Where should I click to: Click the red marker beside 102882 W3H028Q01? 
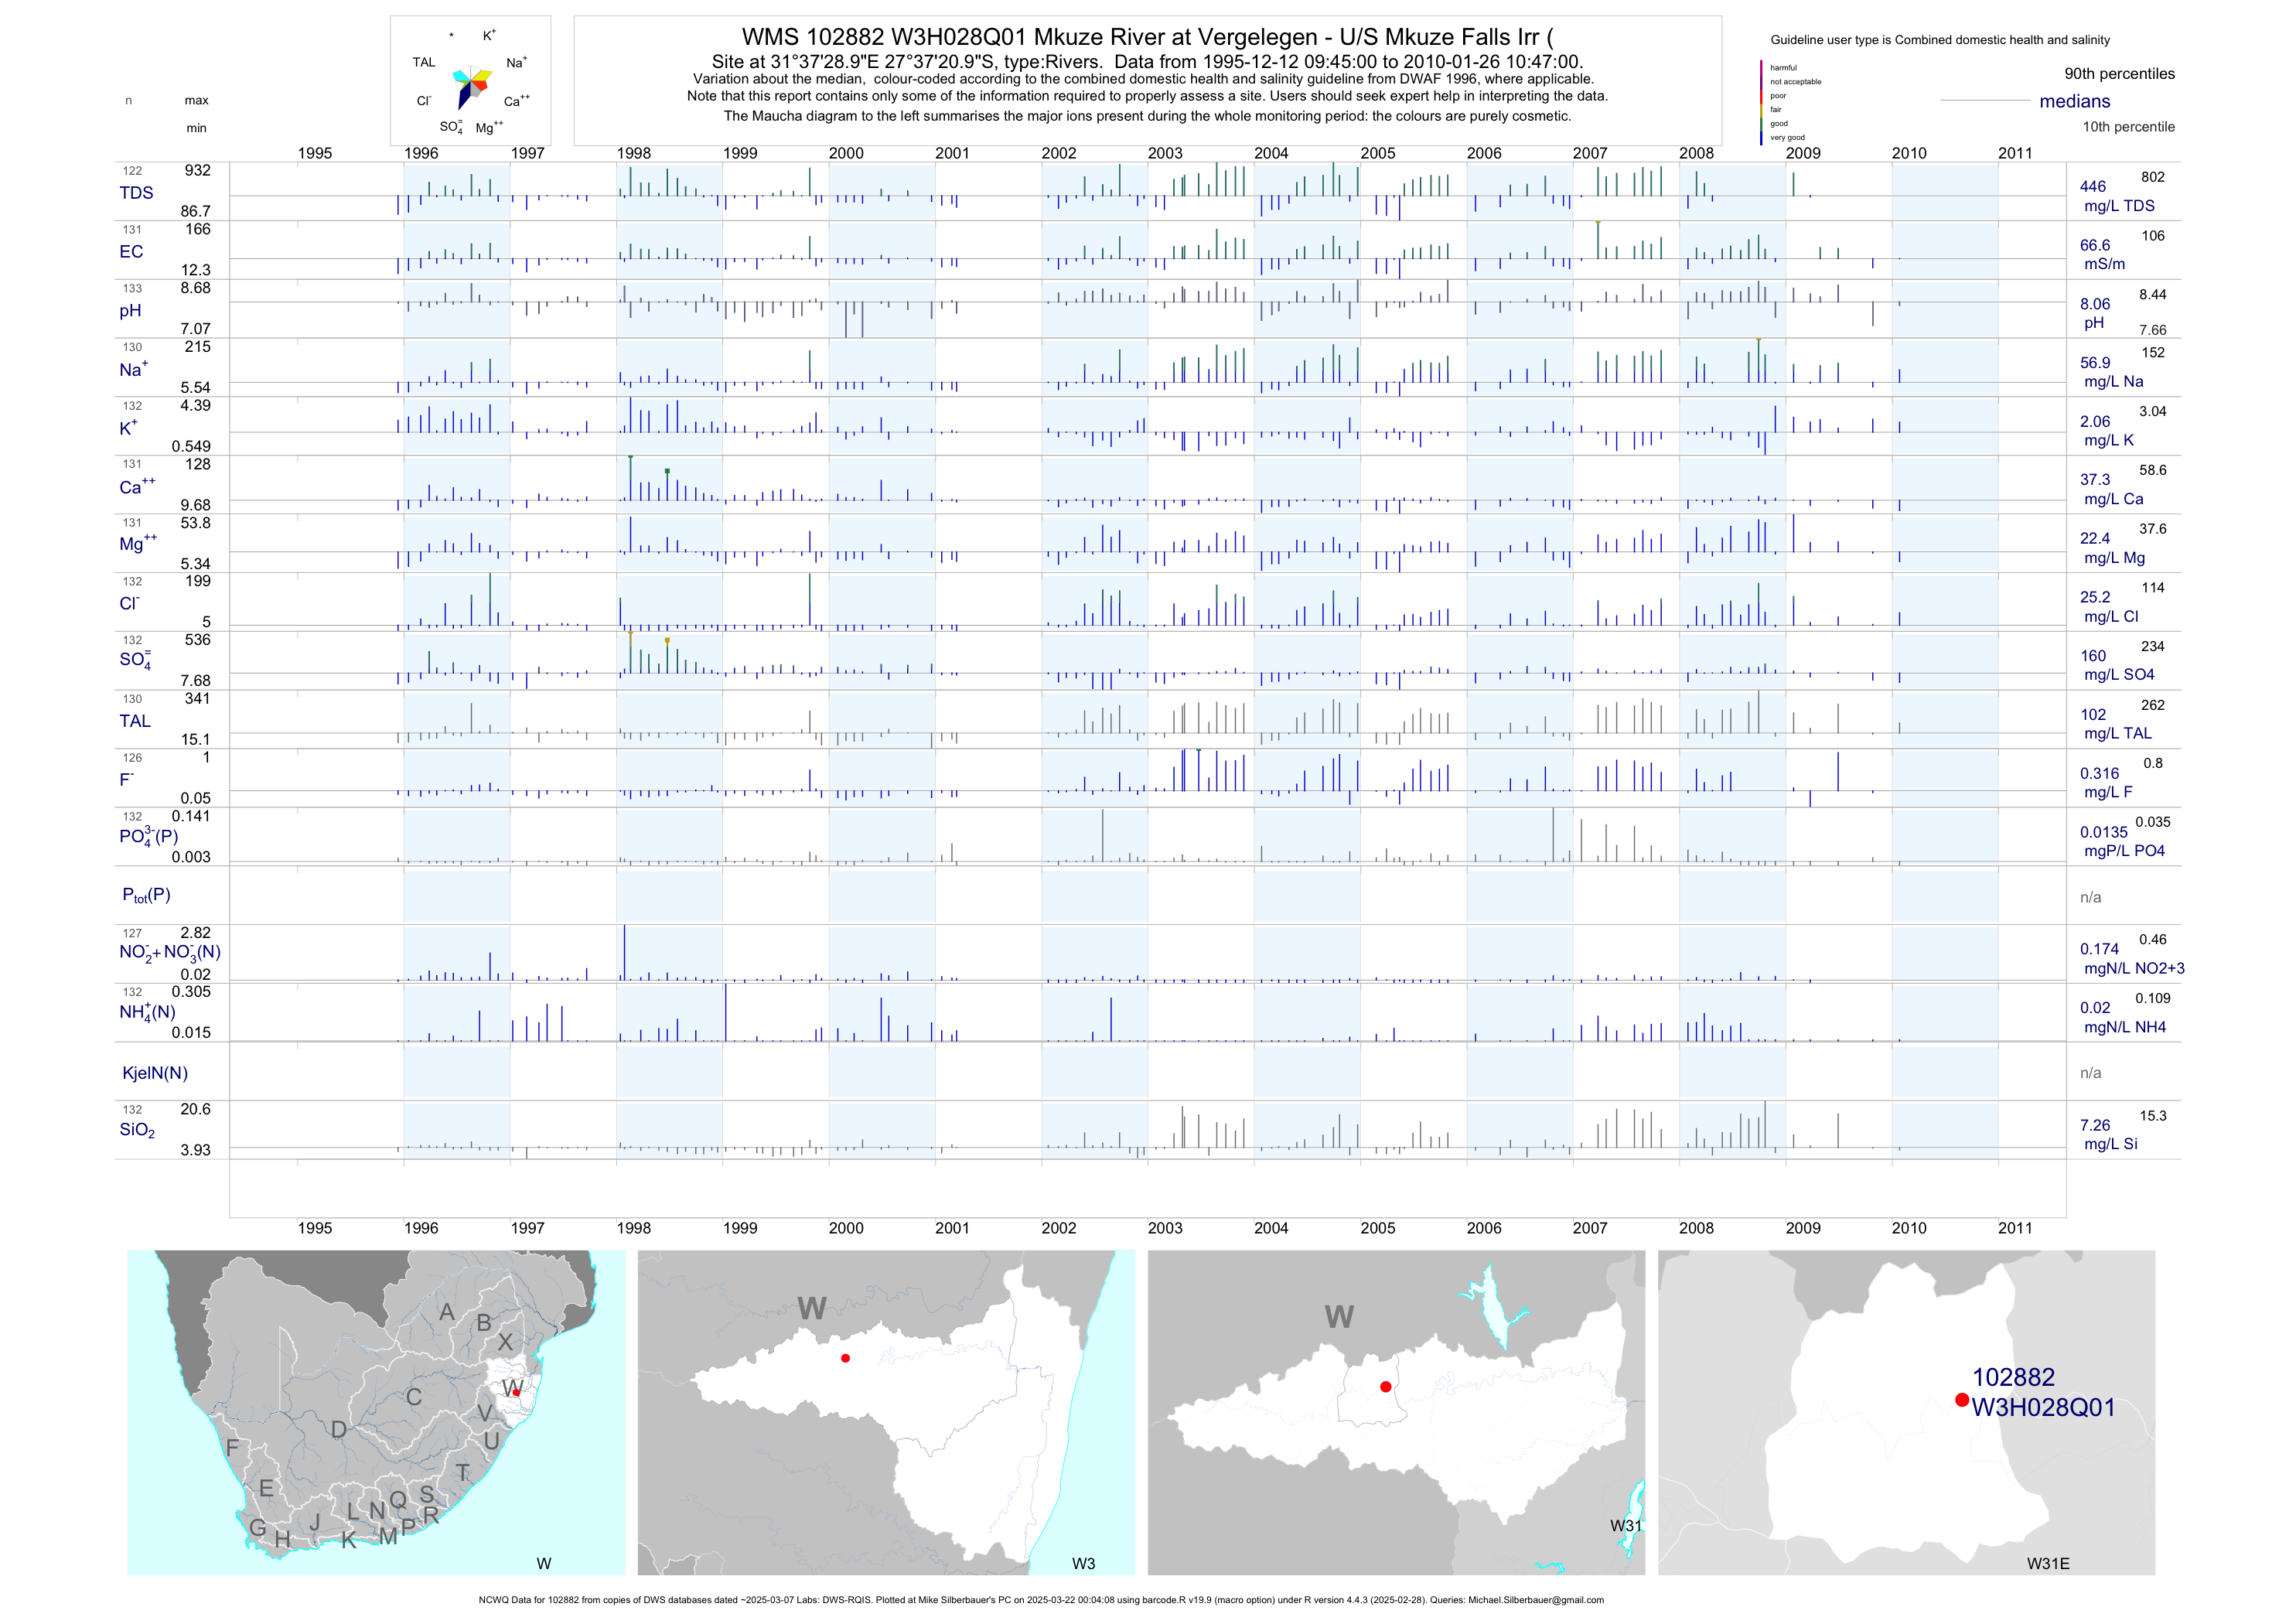pos(1962,1400)
